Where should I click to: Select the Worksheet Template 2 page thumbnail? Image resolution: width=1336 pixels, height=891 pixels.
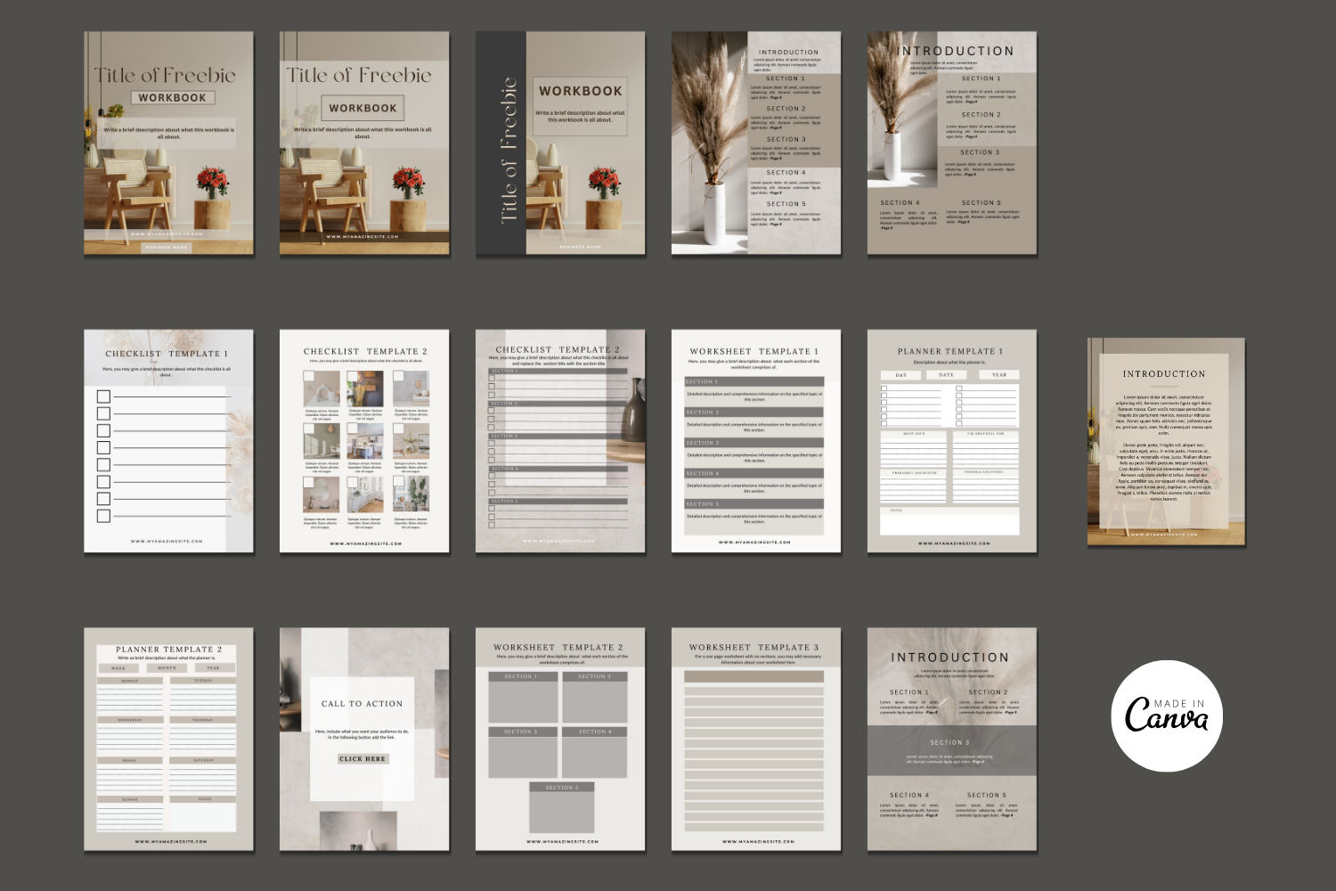point(560,740)
